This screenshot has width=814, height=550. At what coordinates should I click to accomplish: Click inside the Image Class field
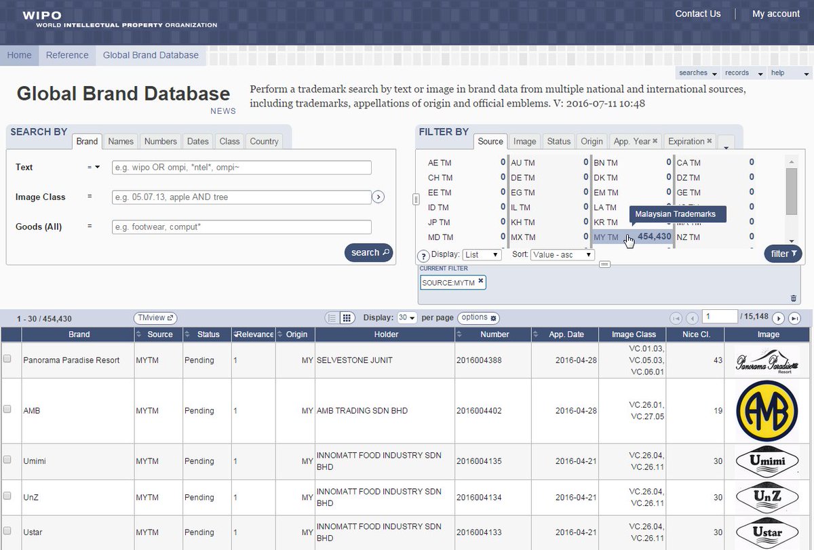click(241, 197)
